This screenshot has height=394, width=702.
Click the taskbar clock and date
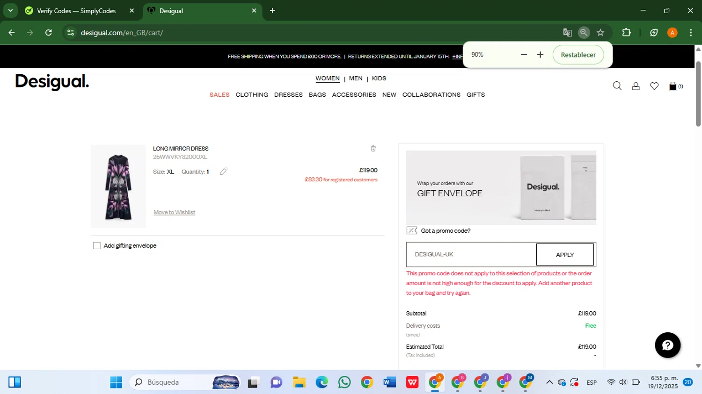(663, 382)
